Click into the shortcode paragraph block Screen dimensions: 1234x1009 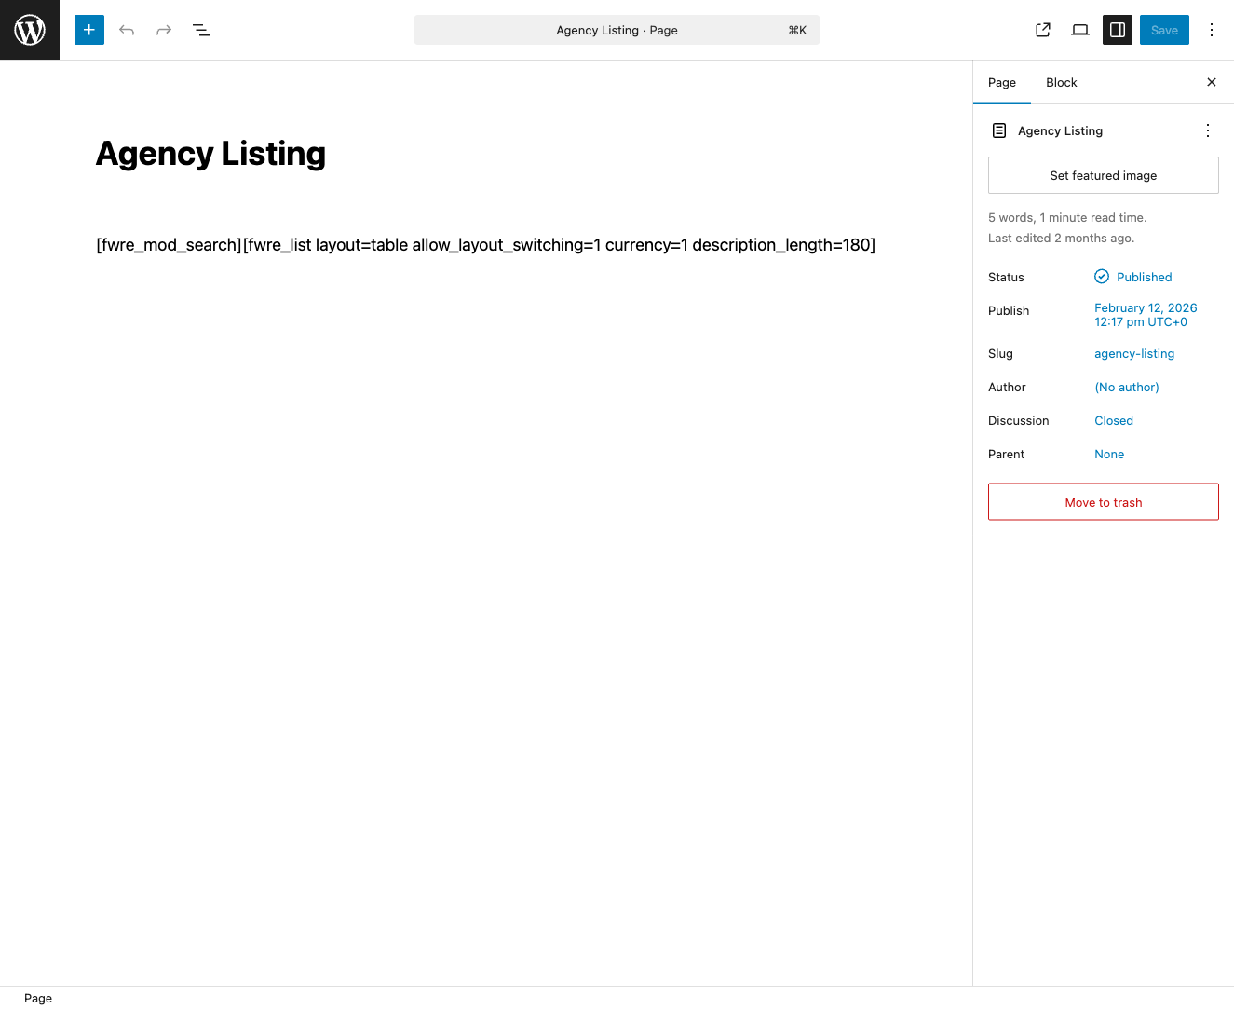485,245
